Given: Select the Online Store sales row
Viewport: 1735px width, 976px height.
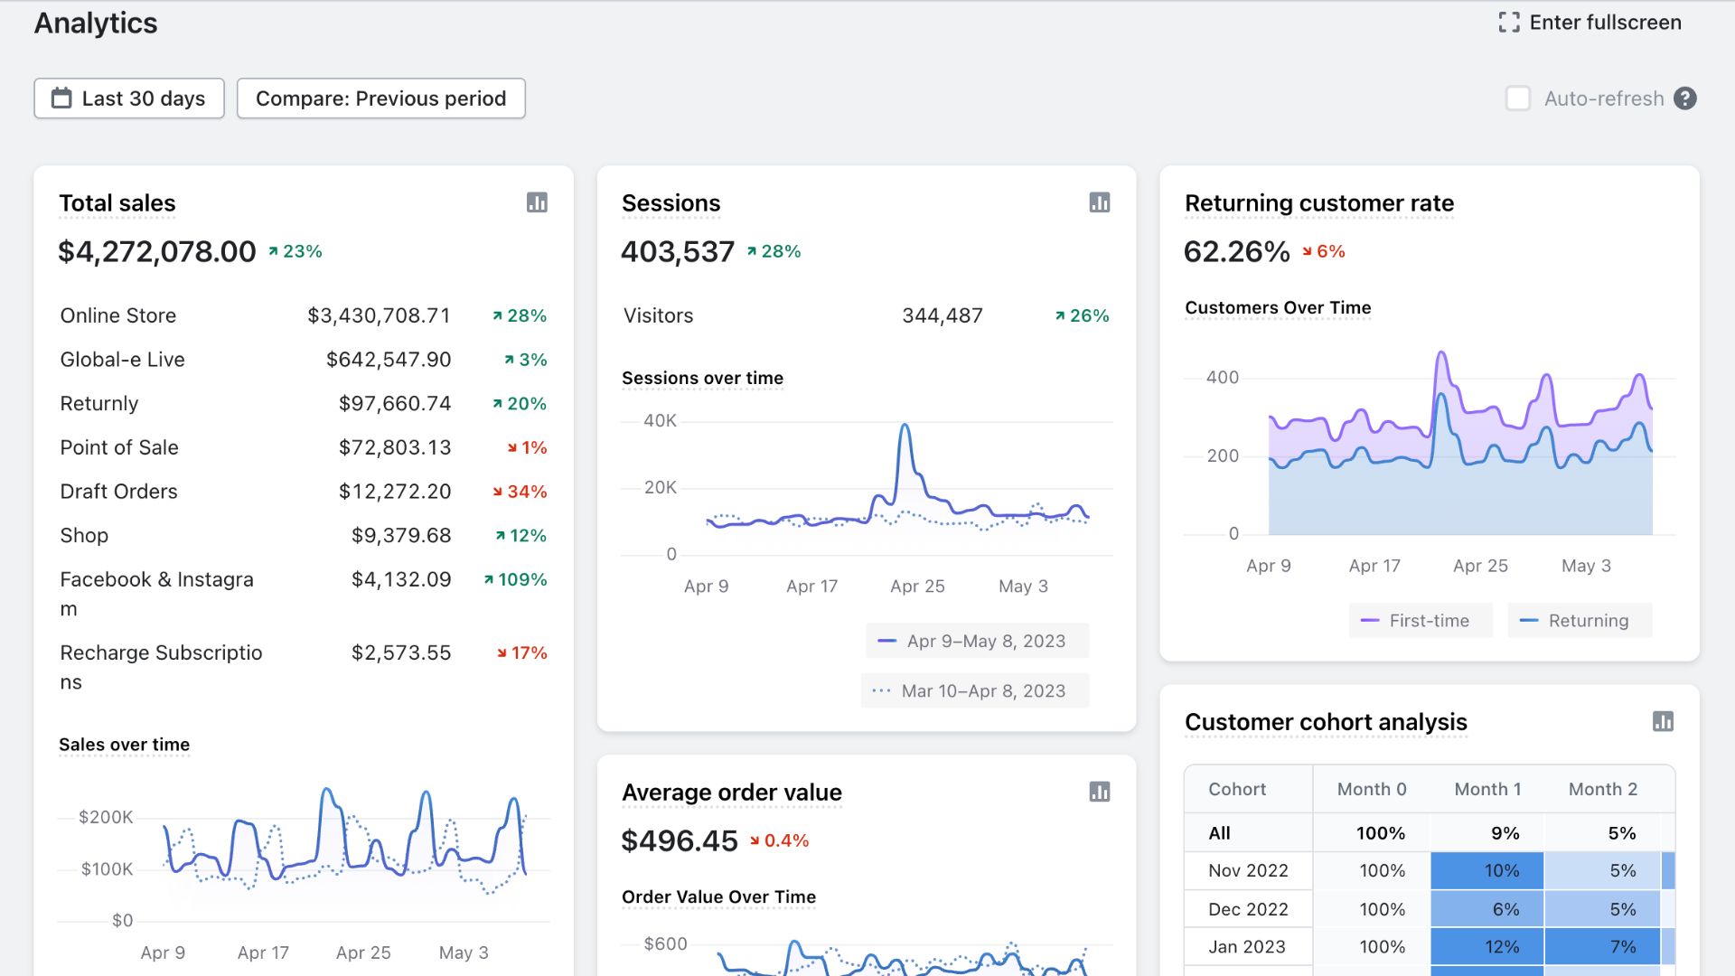Looking at the screenshot, I should [x=304, y=315].
